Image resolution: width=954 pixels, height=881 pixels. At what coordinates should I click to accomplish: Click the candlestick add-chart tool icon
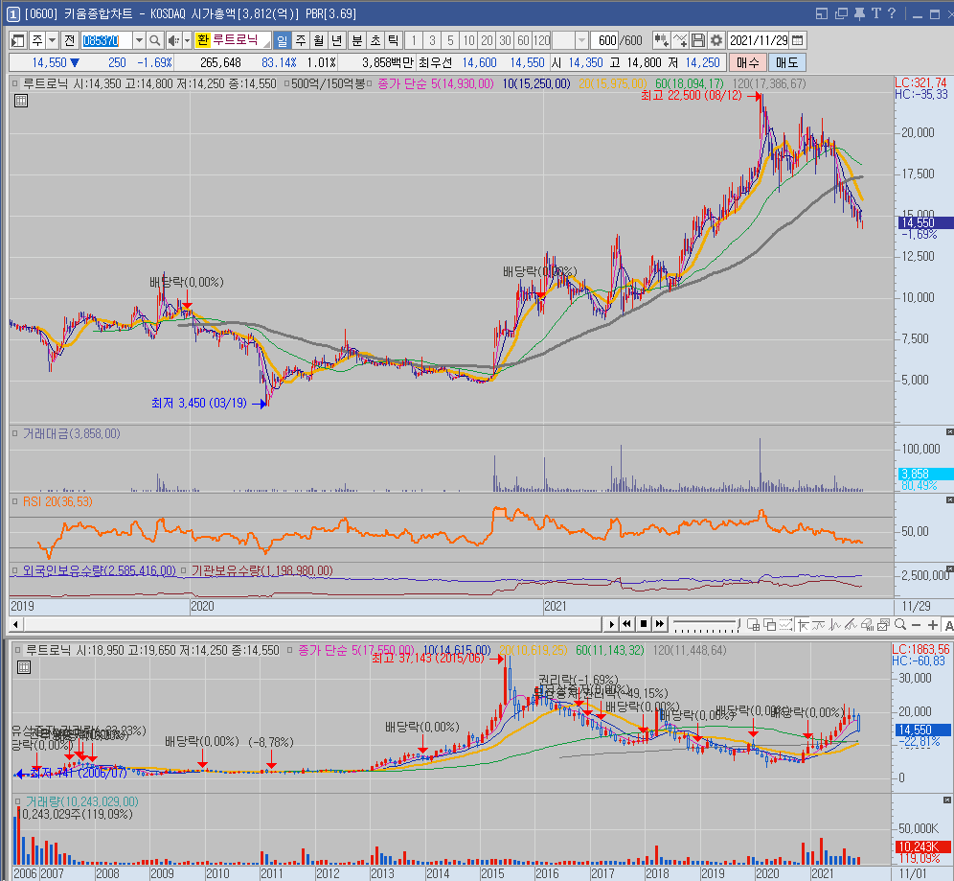pyautogui.click(x=661, y=40)
